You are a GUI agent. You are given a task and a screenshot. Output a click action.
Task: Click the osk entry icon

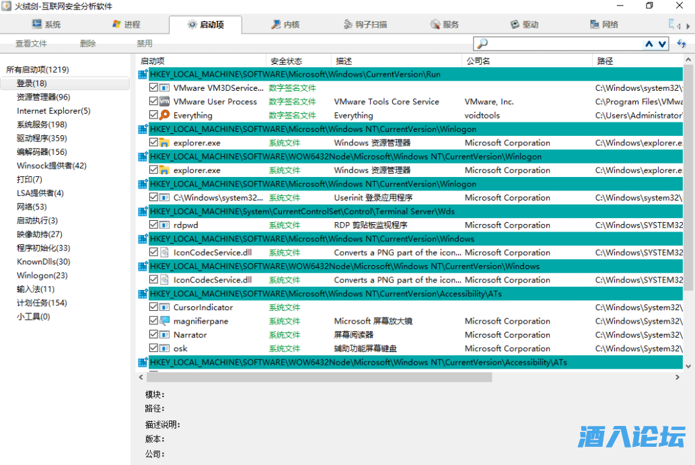(x=164, y=349)
